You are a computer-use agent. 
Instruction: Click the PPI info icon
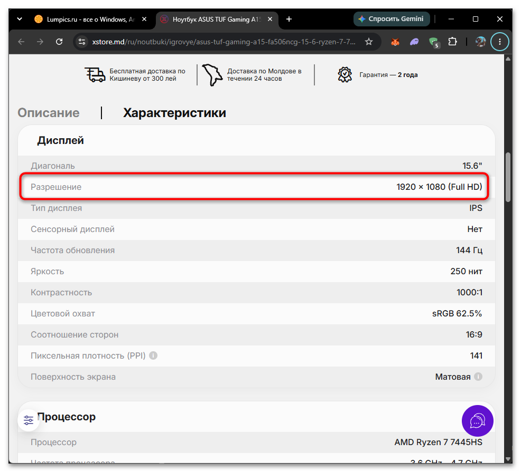click(x=153, y=355)
